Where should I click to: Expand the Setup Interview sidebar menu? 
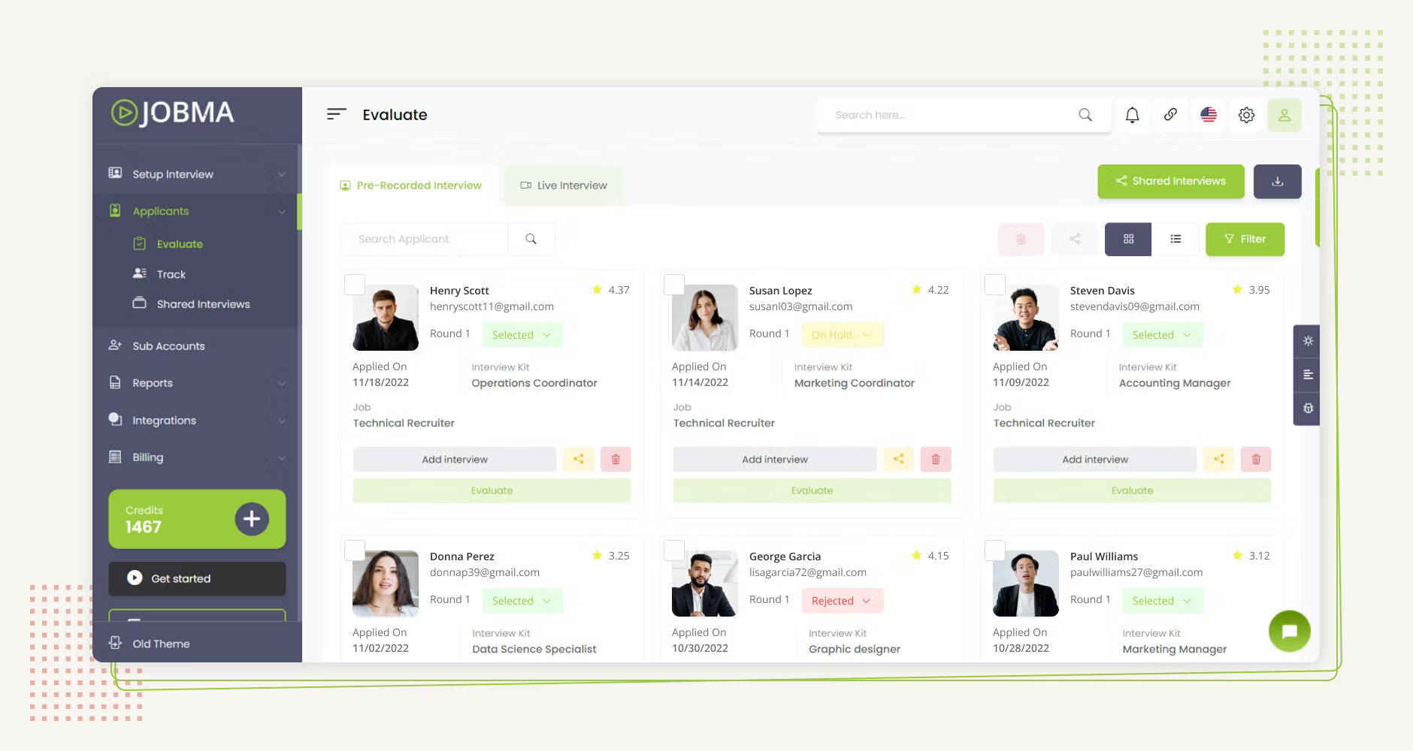(x=197, y=174)
